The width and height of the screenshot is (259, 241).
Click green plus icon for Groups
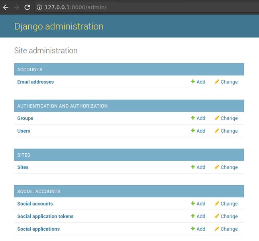(193, 118)
